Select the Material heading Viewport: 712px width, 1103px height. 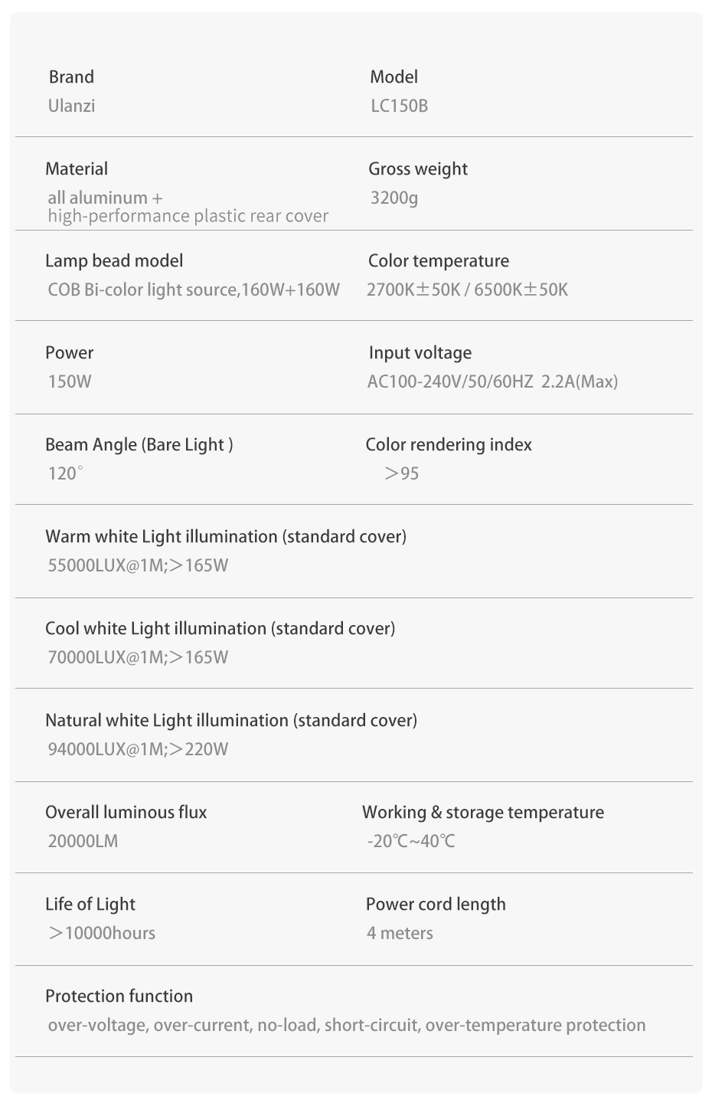[77, 169]
